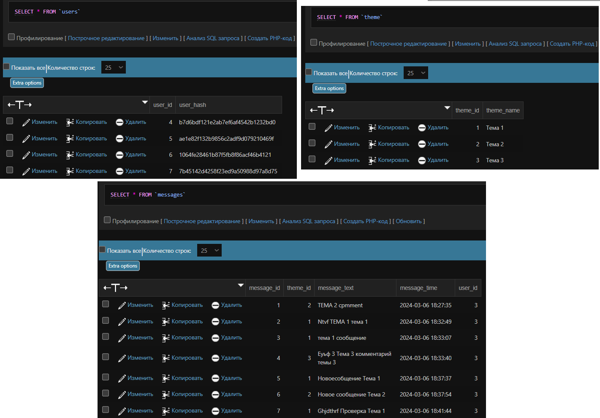Click the delete icon for 'Новое сообщение Тема 2'

215,394
